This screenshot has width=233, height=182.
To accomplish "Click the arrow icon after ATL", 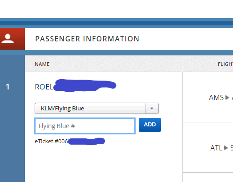I will point(226,148).
